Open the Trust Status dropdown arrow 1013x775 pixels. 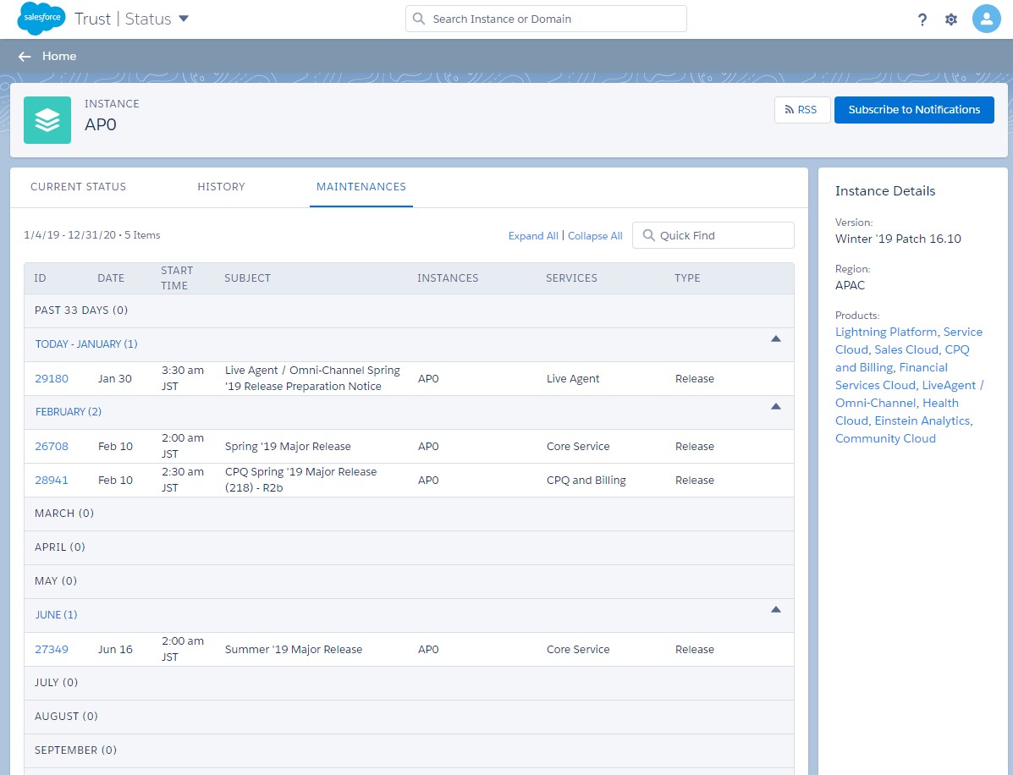coord(184,19)
